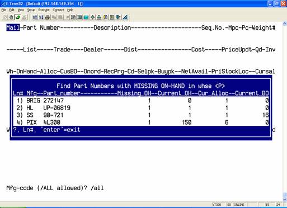Close the E-Term32 window

(x=284, y=3)
